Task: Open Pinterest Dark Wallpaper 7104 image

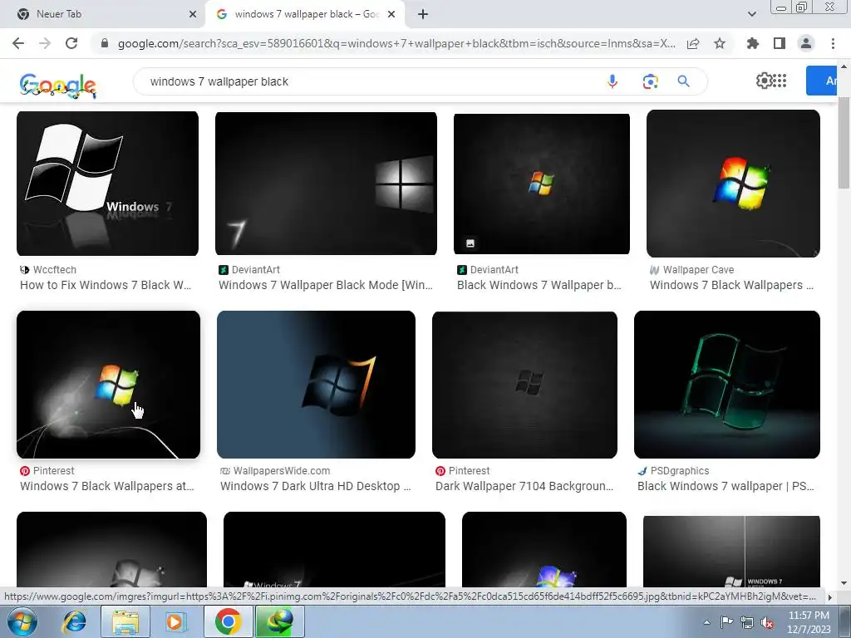Action: 524,385
